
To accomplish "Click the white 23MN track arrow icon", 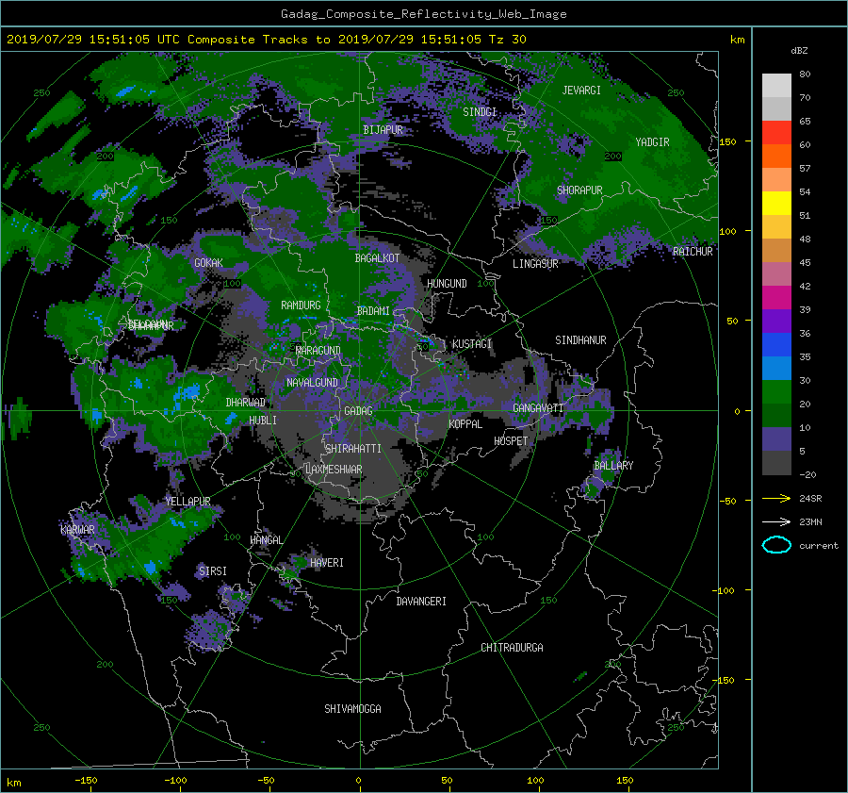I will [776, 521].
